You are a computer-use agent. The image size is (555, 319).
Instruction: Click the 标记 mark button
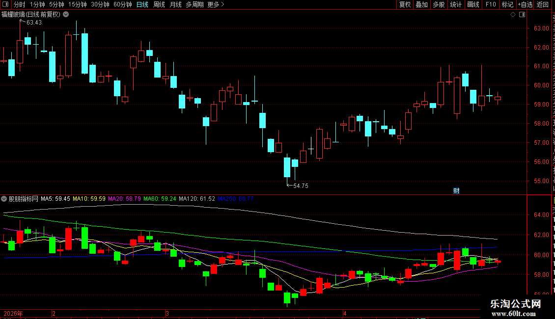[507, 4]
